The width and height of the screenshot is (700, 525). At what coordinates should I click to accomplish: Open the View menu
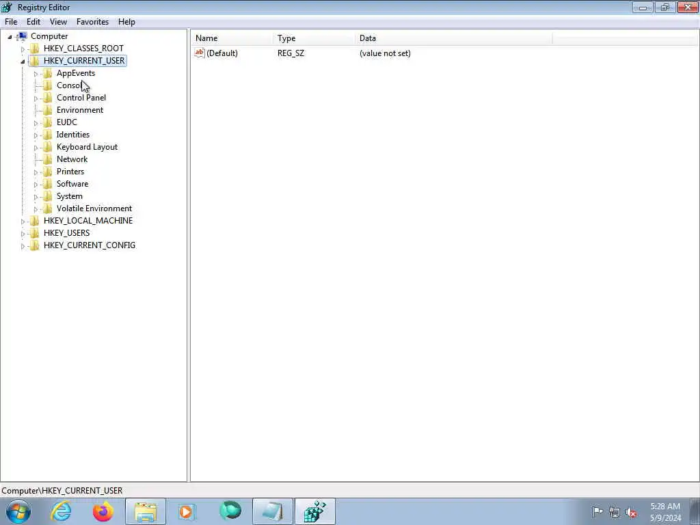[59, 21]
